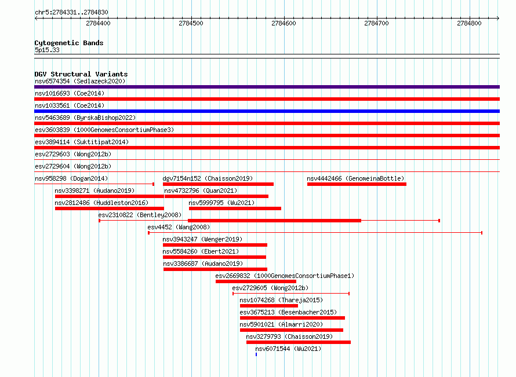Click the nsv6574354 (Sedlazeck2020) variant label
Viewport: 516px width, 377px height.
coord(80,81)
